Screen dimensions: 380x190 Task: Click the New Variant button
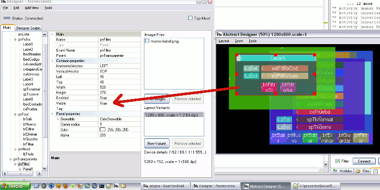tap(157, 144)
